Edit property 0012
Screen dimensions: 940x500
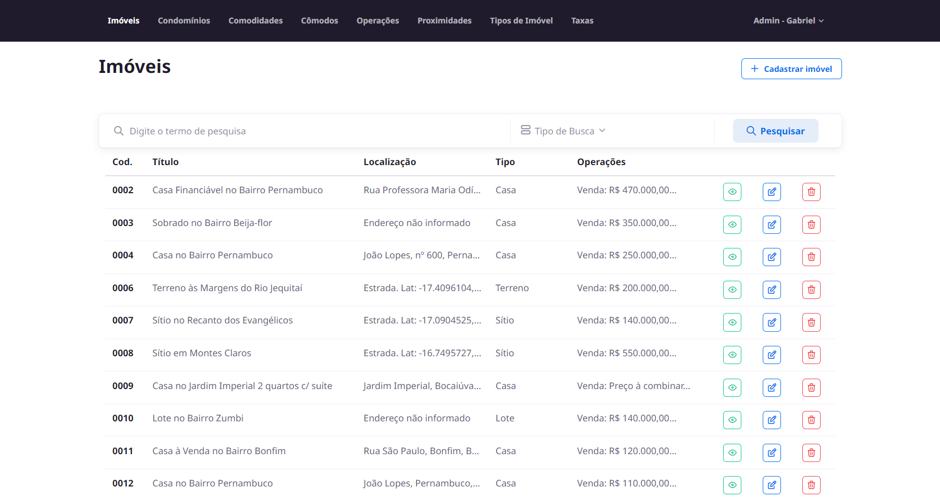click(772, 485)
